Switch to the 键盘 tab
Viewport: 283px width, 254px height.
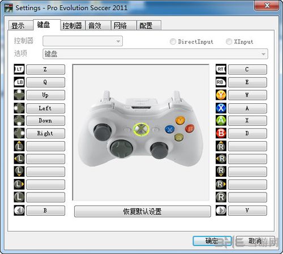pos(47,25)
